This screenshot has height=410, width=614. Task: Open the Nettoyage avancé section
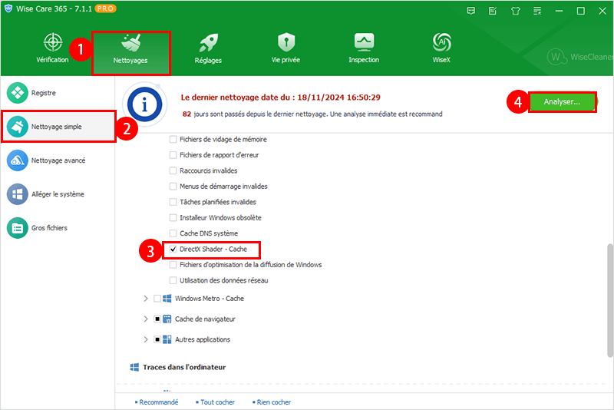tap(58, 160)
